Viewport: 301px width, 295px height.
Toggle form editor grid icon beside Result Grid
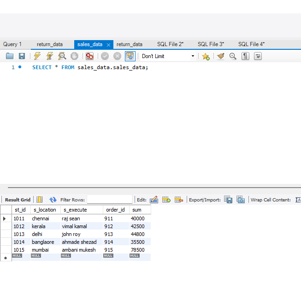(40, 200)
